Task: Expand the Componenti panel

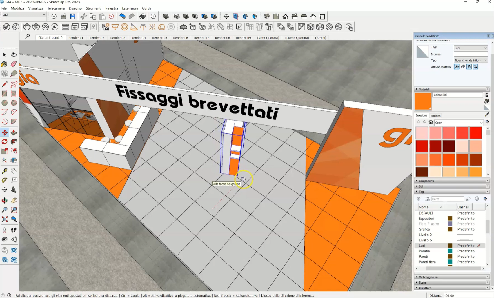Action: click(x=426, y=181)
